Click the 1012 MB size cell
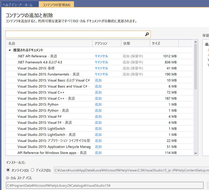This screenshot has height=190, width=209. 170,56
